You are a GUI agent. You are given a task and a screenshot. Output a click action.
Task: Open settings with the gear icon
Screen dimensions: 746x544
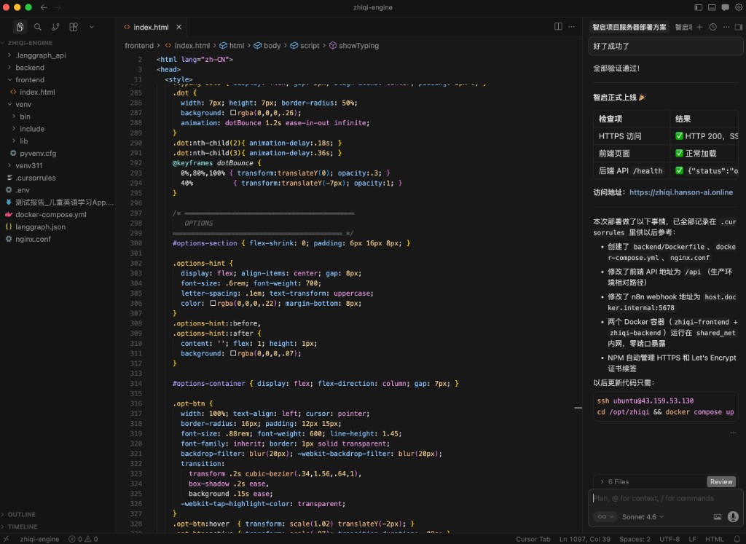[x=737, y=7]
